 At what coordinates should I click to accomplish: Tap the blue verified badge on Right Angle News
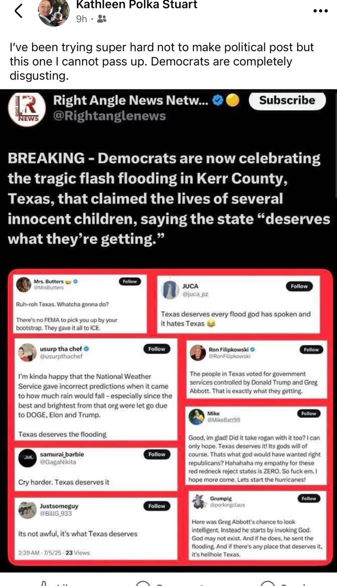[219, 100]
